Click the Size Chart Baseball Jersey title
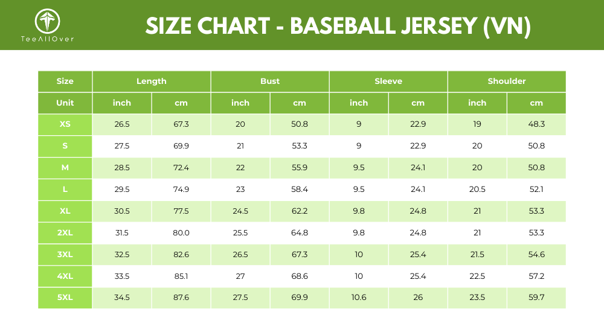Viewport: 604px width, 332px height. [338, 26]
